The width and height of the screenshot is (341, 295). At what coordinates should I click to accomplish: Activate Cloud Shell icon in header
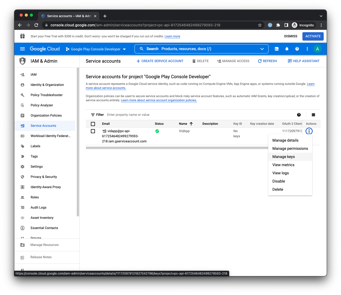click(x=277, y=49)
